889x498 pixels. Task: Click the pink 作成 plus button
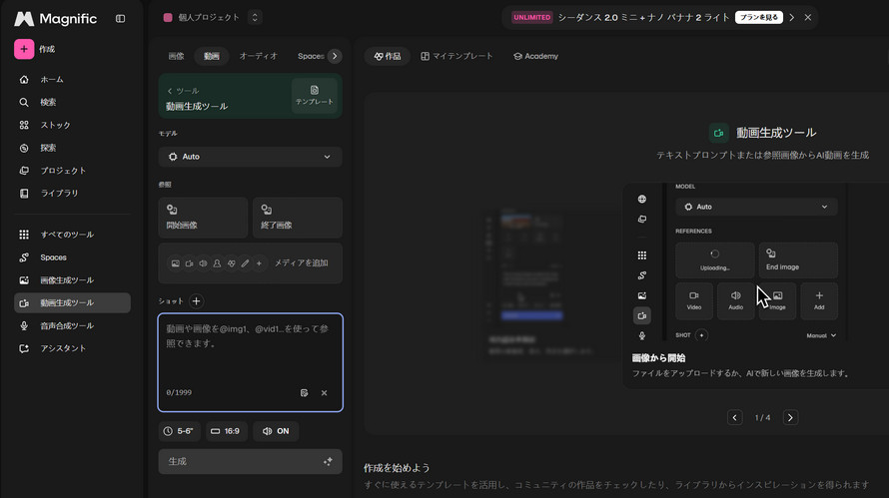[x=24, y=49]
